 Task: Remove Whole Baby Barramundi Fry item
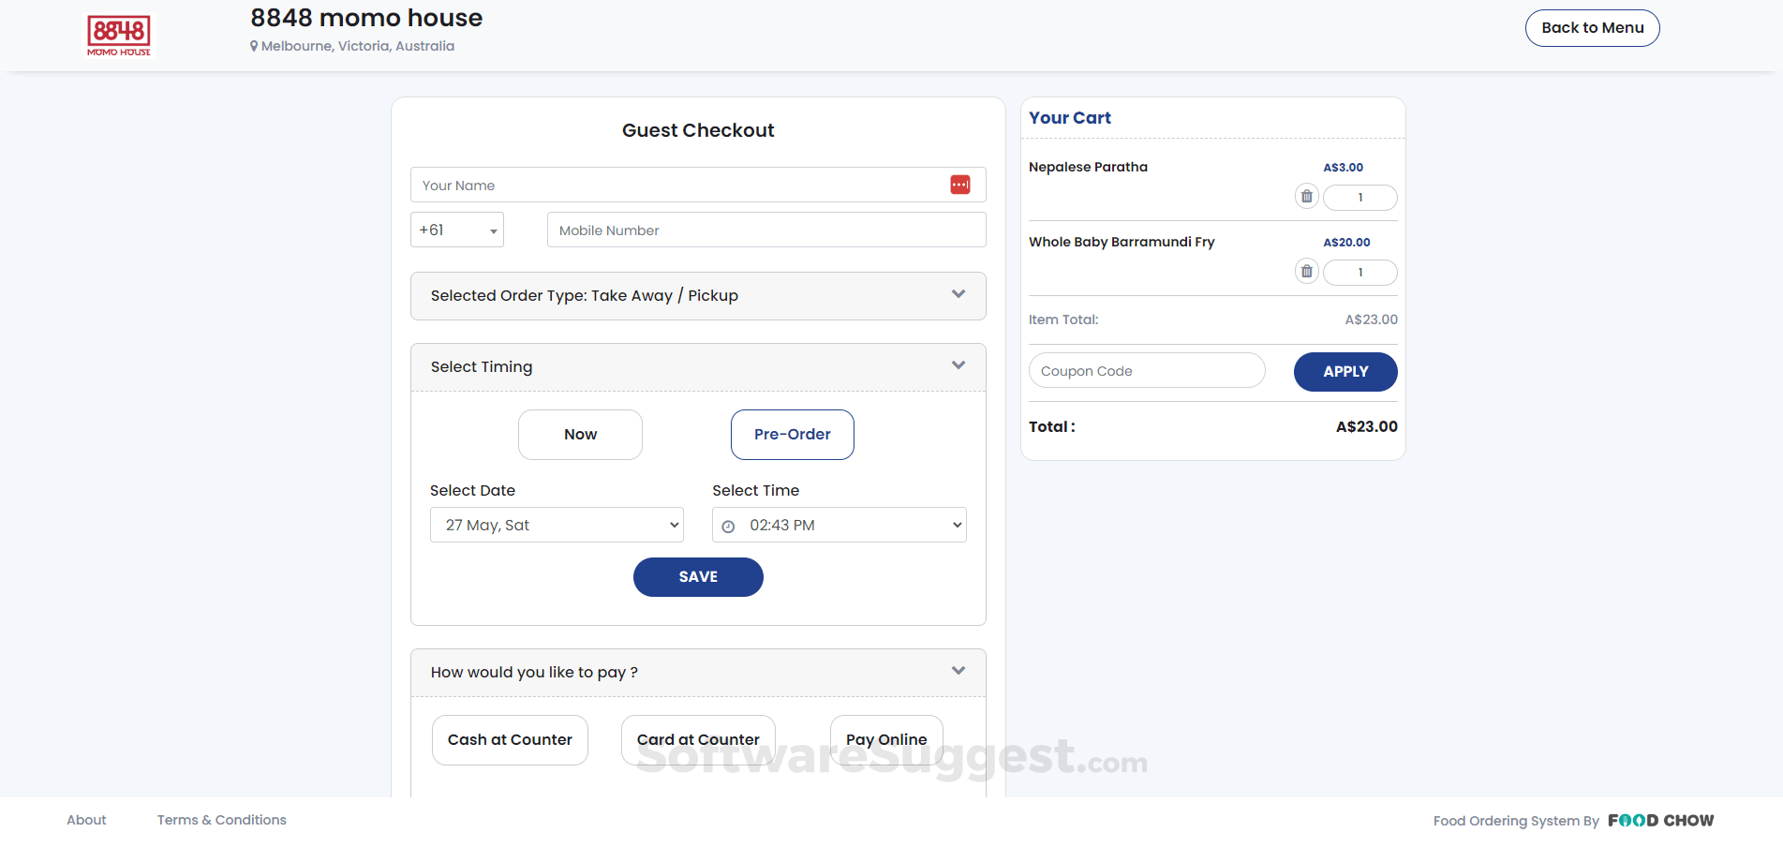coord(1306,272)
